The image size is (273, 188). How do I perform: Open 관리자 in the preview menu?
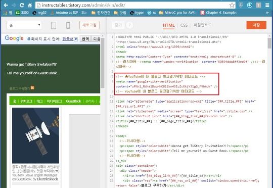click(90, 101)
